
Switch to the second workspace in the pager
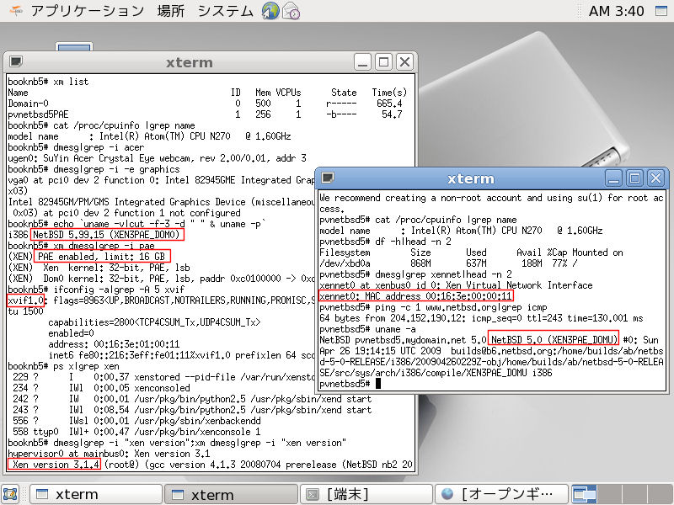point(609,494)
